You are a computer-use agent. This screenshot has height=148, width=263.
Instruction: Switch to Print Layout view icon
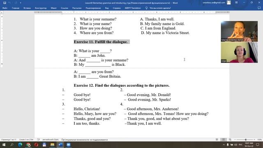224,140
